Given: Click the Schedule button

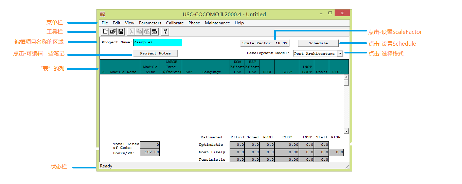Looking at the screenshot, I should point(318,43).
